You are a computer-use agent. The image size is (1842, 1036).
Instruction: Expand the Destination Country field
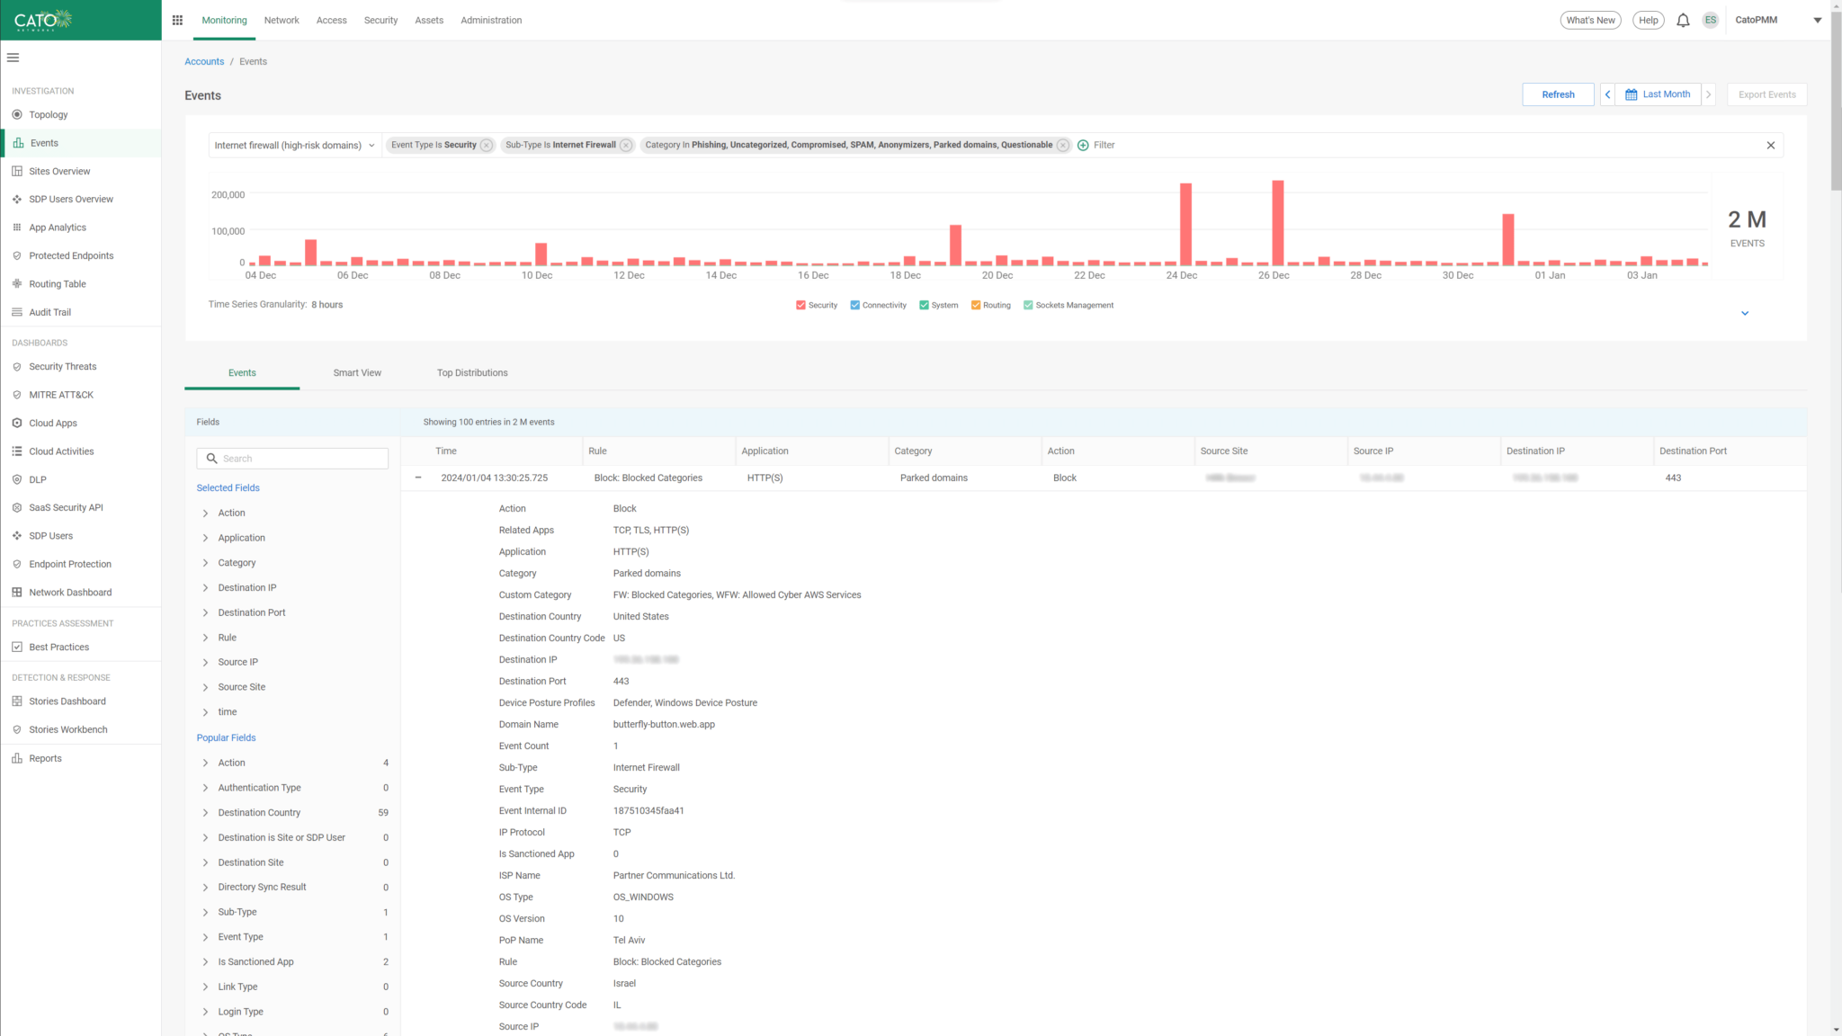point(205,812)
